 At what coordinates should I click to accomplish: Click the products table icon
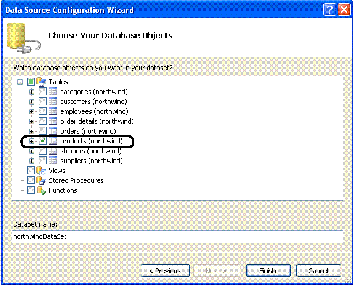[x=53, y=141]
